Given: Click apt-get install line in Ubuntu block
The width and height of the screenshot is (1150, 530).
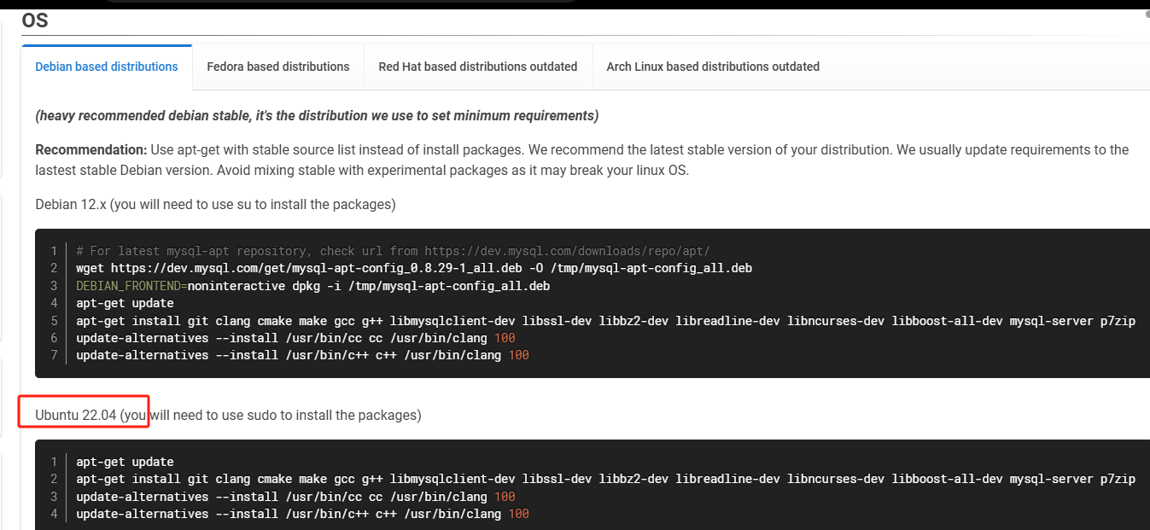Looking at the screenshot, I should (605, 479).
